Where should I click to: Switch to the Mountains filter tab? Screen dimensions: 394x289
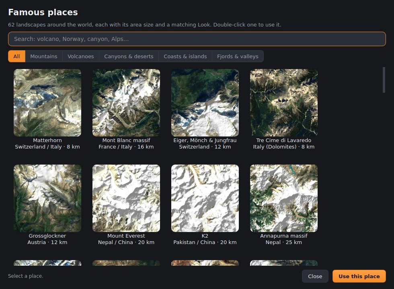pos(44,56)
